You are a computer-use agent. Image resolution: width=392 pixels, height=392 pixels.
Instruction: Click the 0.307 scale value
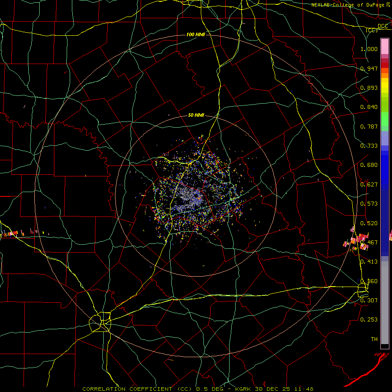tap(369, 300)
